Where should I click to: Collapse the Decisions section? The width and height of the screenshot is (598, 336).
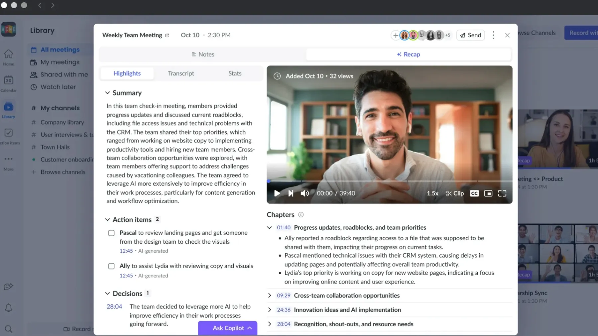coord(107,293)
